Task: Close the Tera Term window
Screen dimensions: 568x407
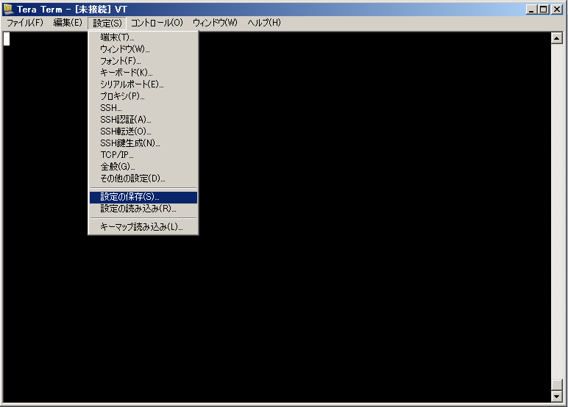Action: (x=557, y=10)
